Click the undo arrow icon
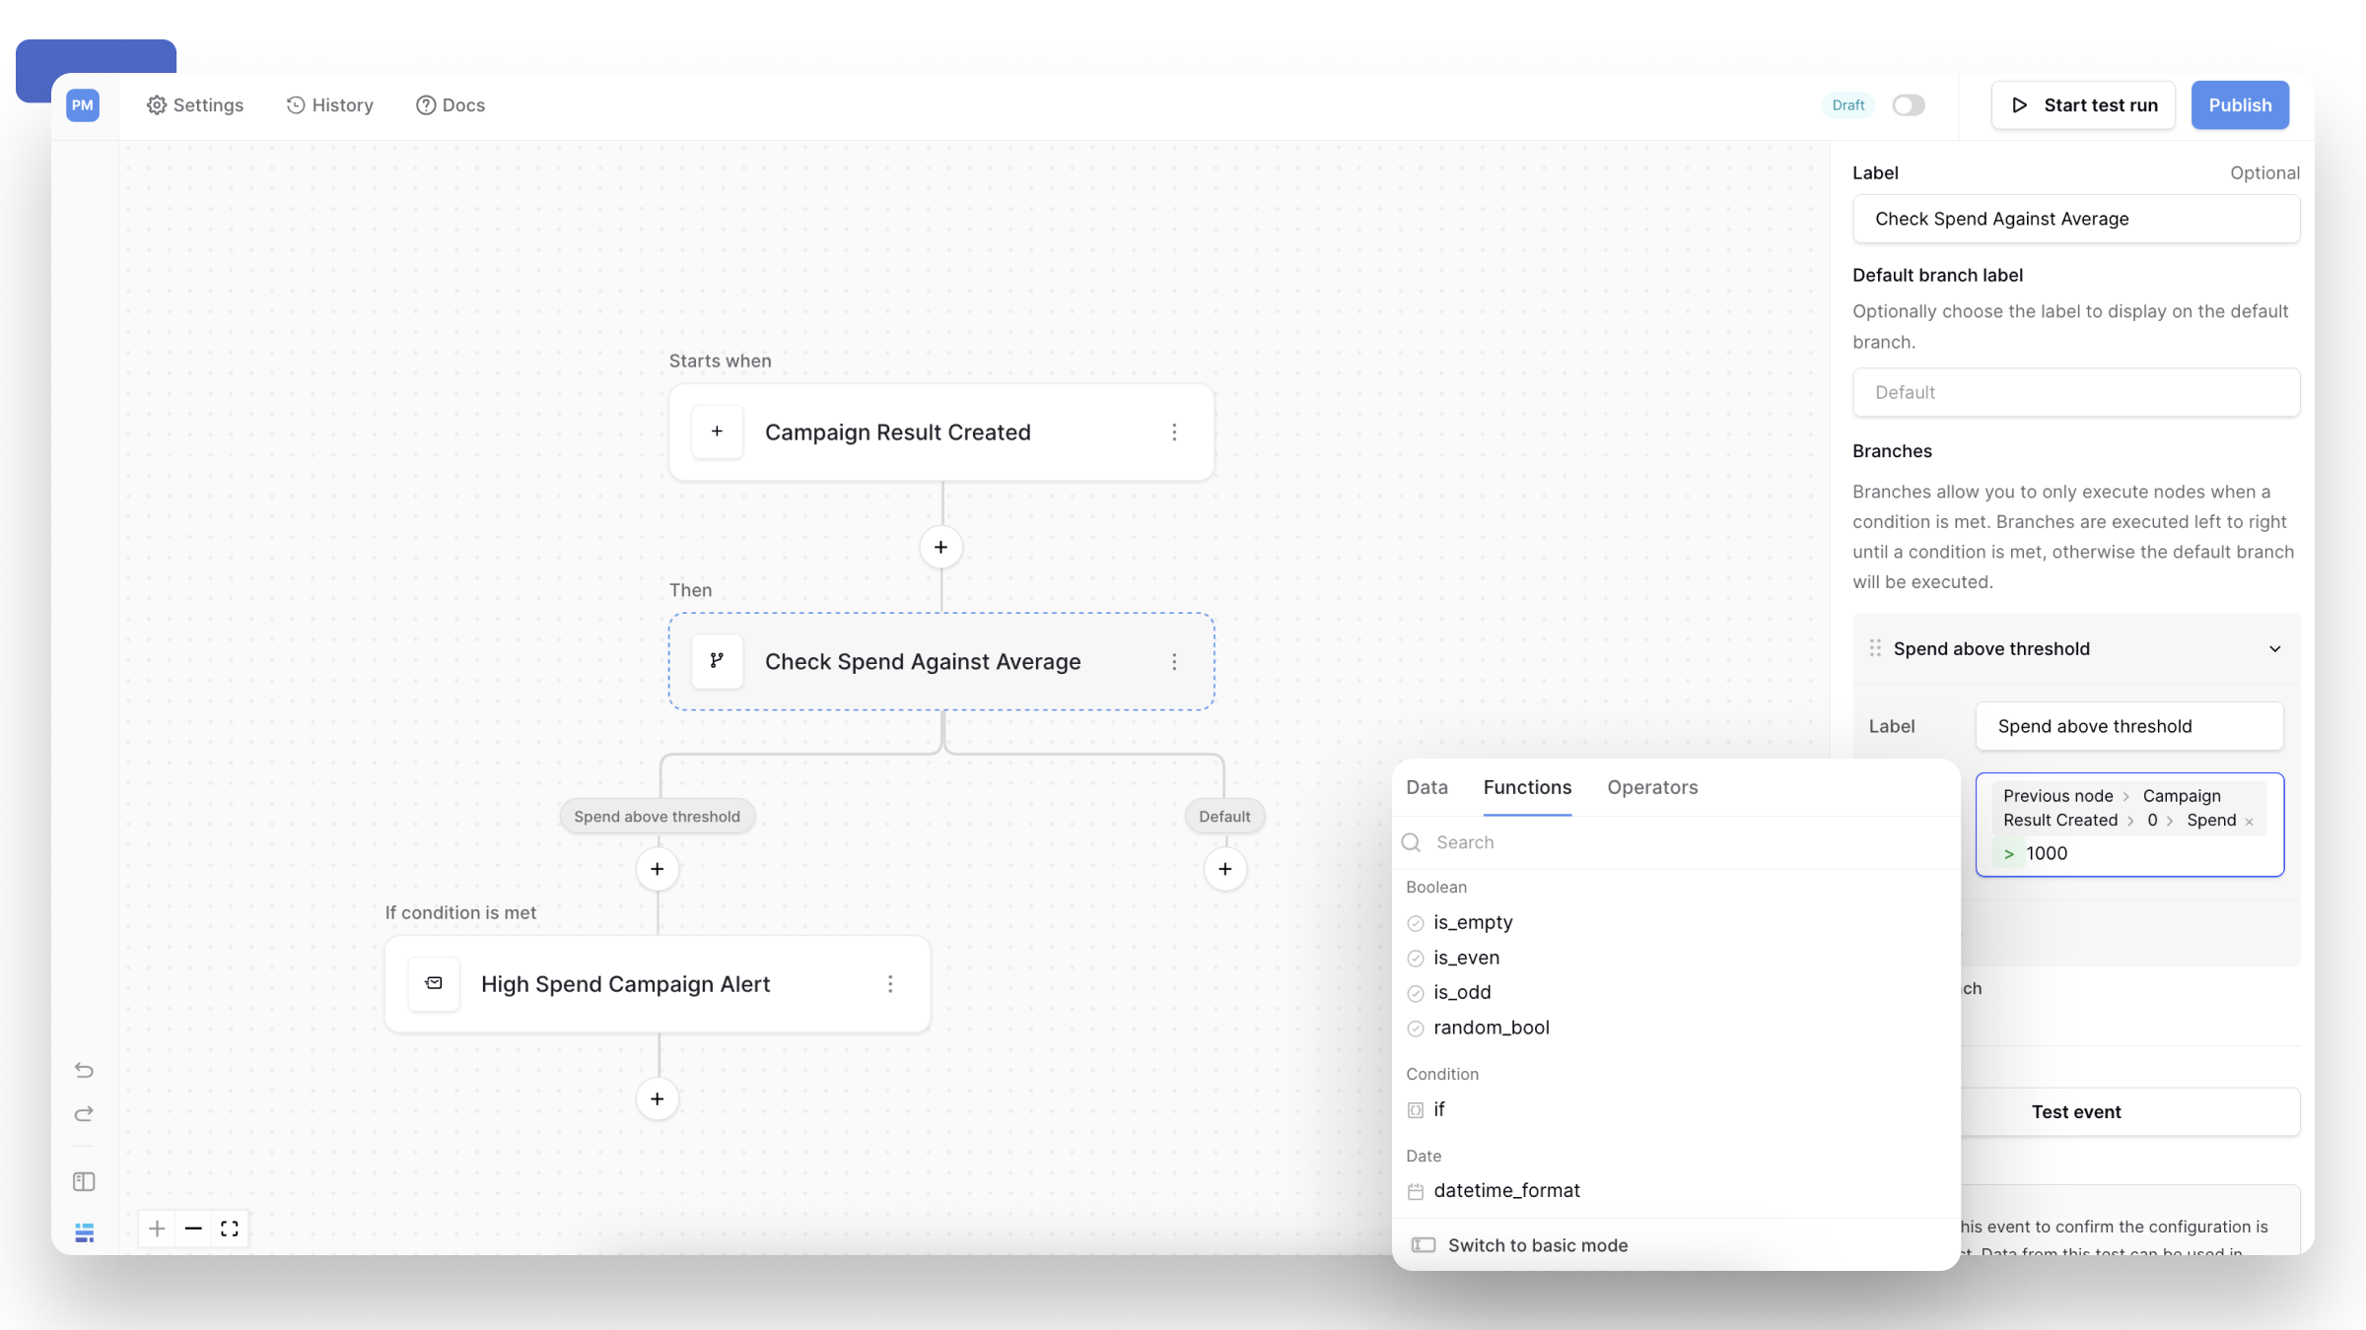The image size is (2366, 1330). tap(84, 1070)
